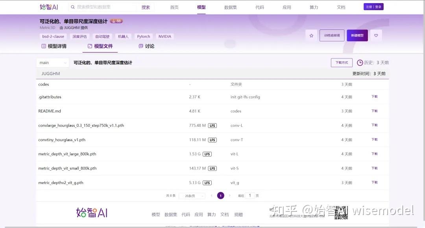Screen dimensions: 425x228
Task: Open the 数据集 section in top navigation
Action: (230, 7)
